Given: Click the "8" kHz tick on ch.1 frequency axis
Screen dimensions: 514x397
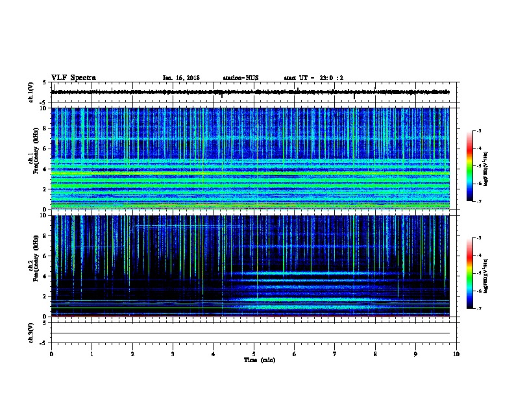Looking at the screenshot, I should pos(45,128).
